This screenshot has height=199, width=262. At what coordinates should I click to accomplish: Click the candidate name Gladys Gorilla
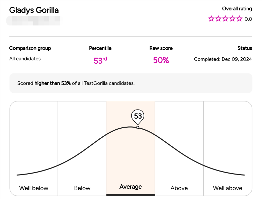(x=34, y=10)
